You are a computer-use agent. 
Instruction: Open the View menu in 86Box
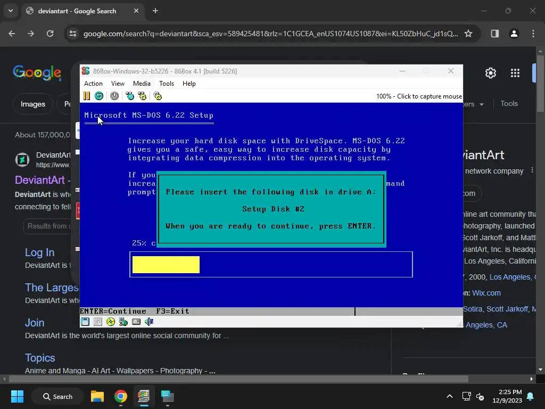coord(118,84)
